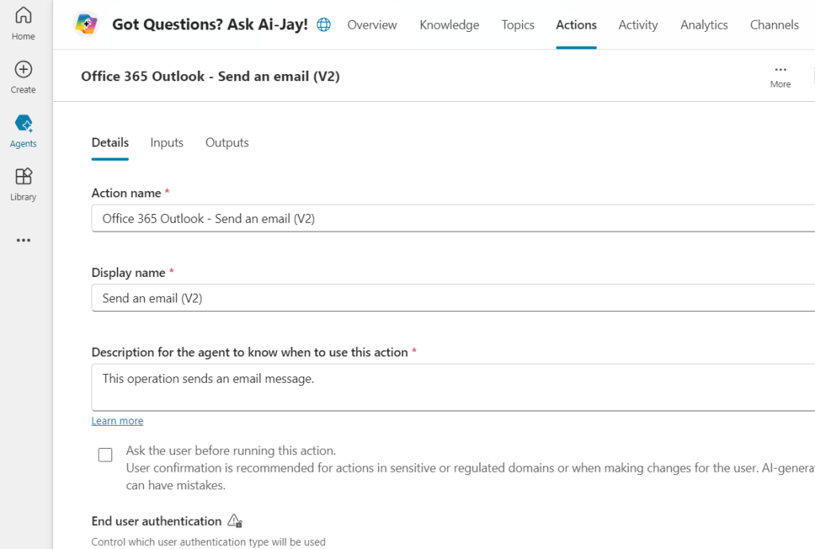815x549 pixels.
Task: Open the More options menu
Action: [780, 76]
